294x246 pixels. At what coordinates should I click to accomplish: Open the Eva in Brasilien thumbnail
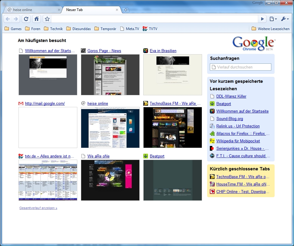coord(173,75)
